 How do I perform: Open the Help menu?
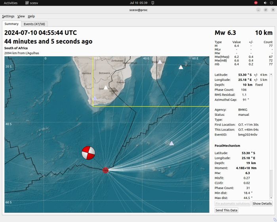pos(31,16)
